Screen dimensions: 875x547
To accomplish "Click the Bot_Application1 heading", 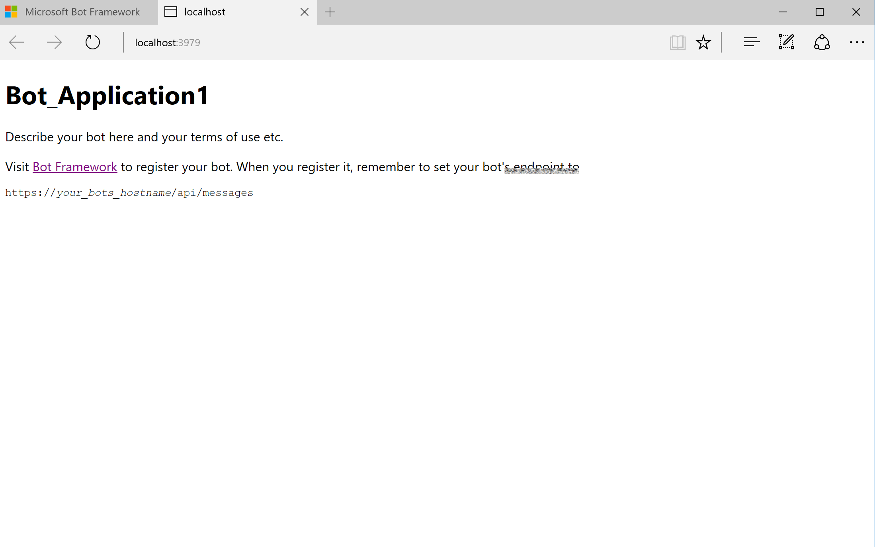I will pos(107,96).
